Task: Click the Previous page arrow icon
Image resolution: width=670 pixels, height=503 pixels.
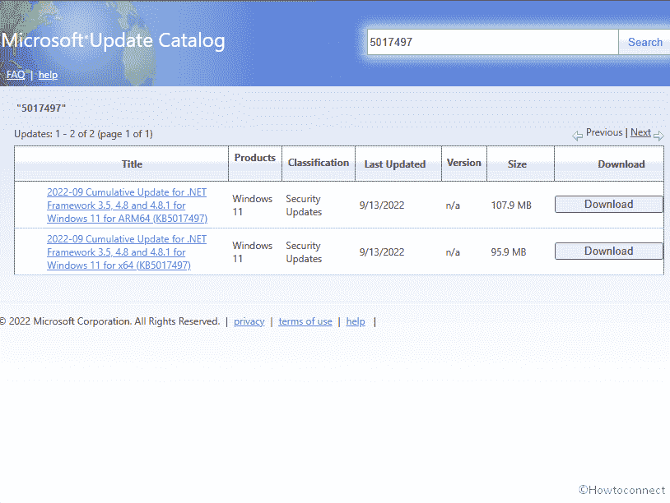Action: click(x=577, y=136)
